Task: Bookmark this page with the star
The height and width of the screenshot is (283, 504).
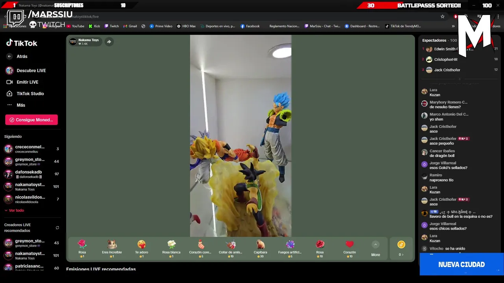Action: 443,17
